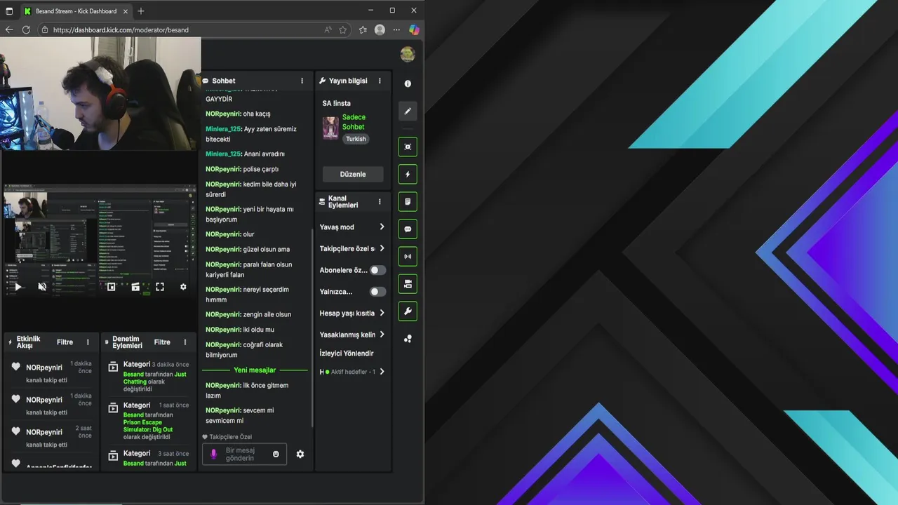Click the SA !insta stream title
Viewport: 898px width, 505px height.
click(x=337, y=103)
